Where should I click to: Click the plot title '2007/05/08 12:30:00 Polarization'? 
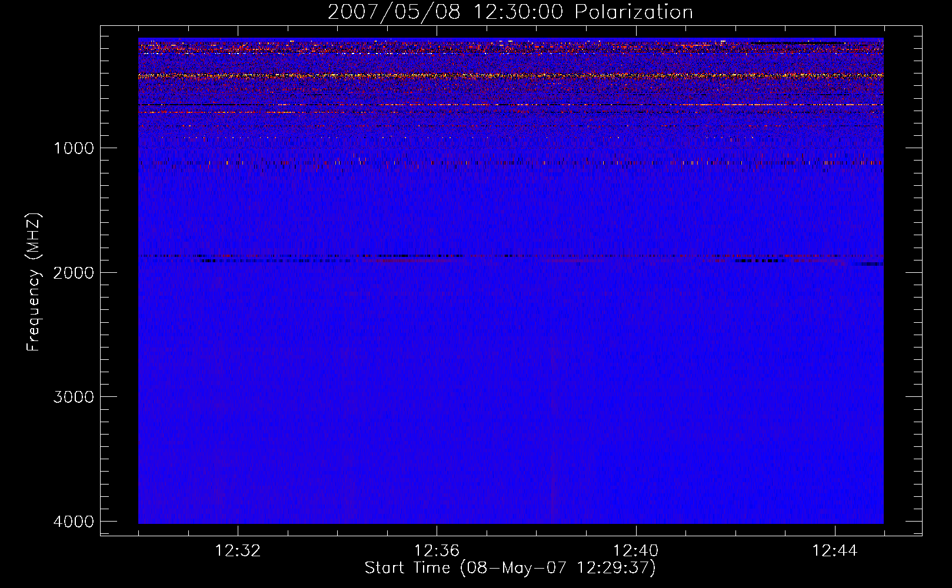click(x=510, y=12)
